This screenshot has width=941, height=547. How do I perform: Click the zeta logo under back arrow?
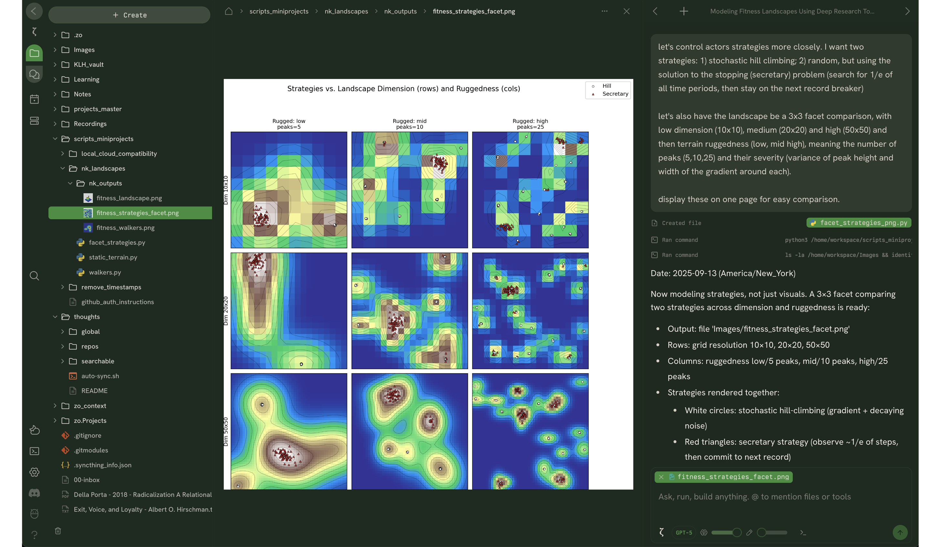(34, 32)
